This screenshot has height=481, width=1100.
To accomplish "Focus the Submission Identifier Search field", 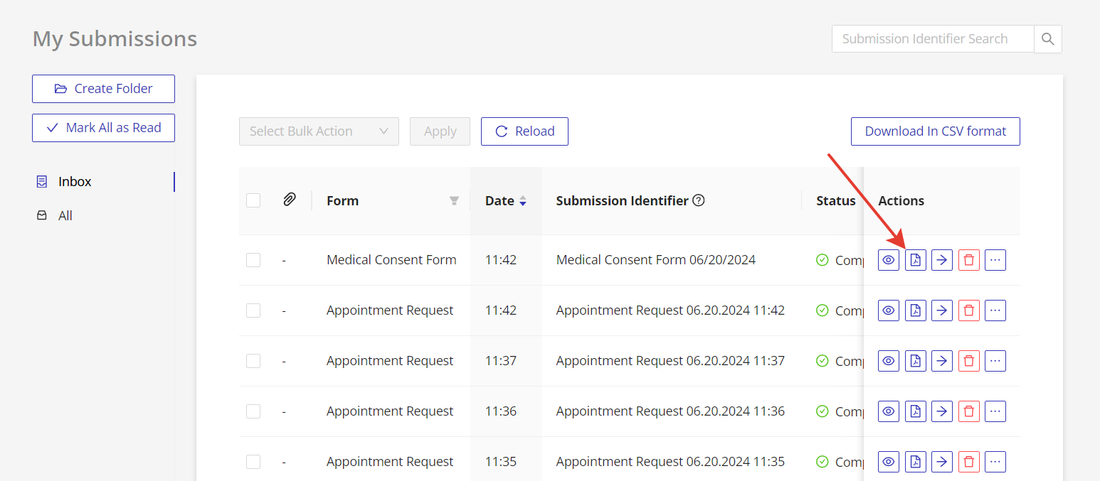I will coord(932,39).
